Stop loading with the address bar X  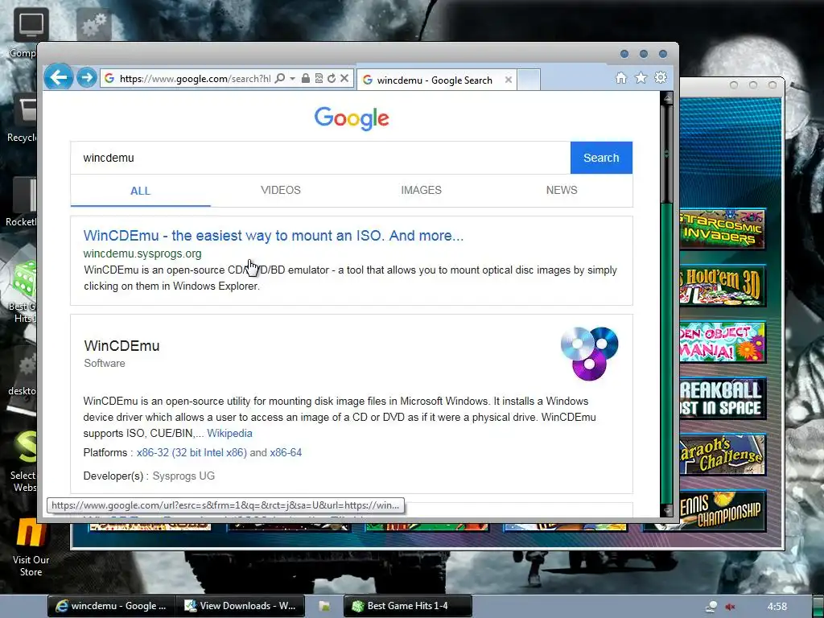[x=344, y=78]
